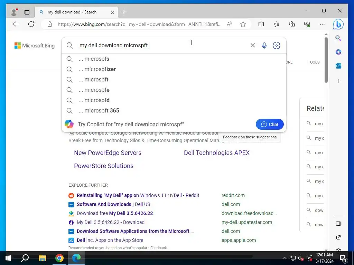This screenshot has width=354, height=265.
Task: Go back with the back arrow
Action: point(16,24)
